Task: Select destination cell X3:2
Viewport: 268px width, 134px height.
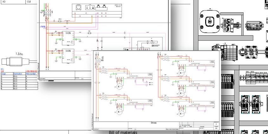Action: [x=19, y=79]
